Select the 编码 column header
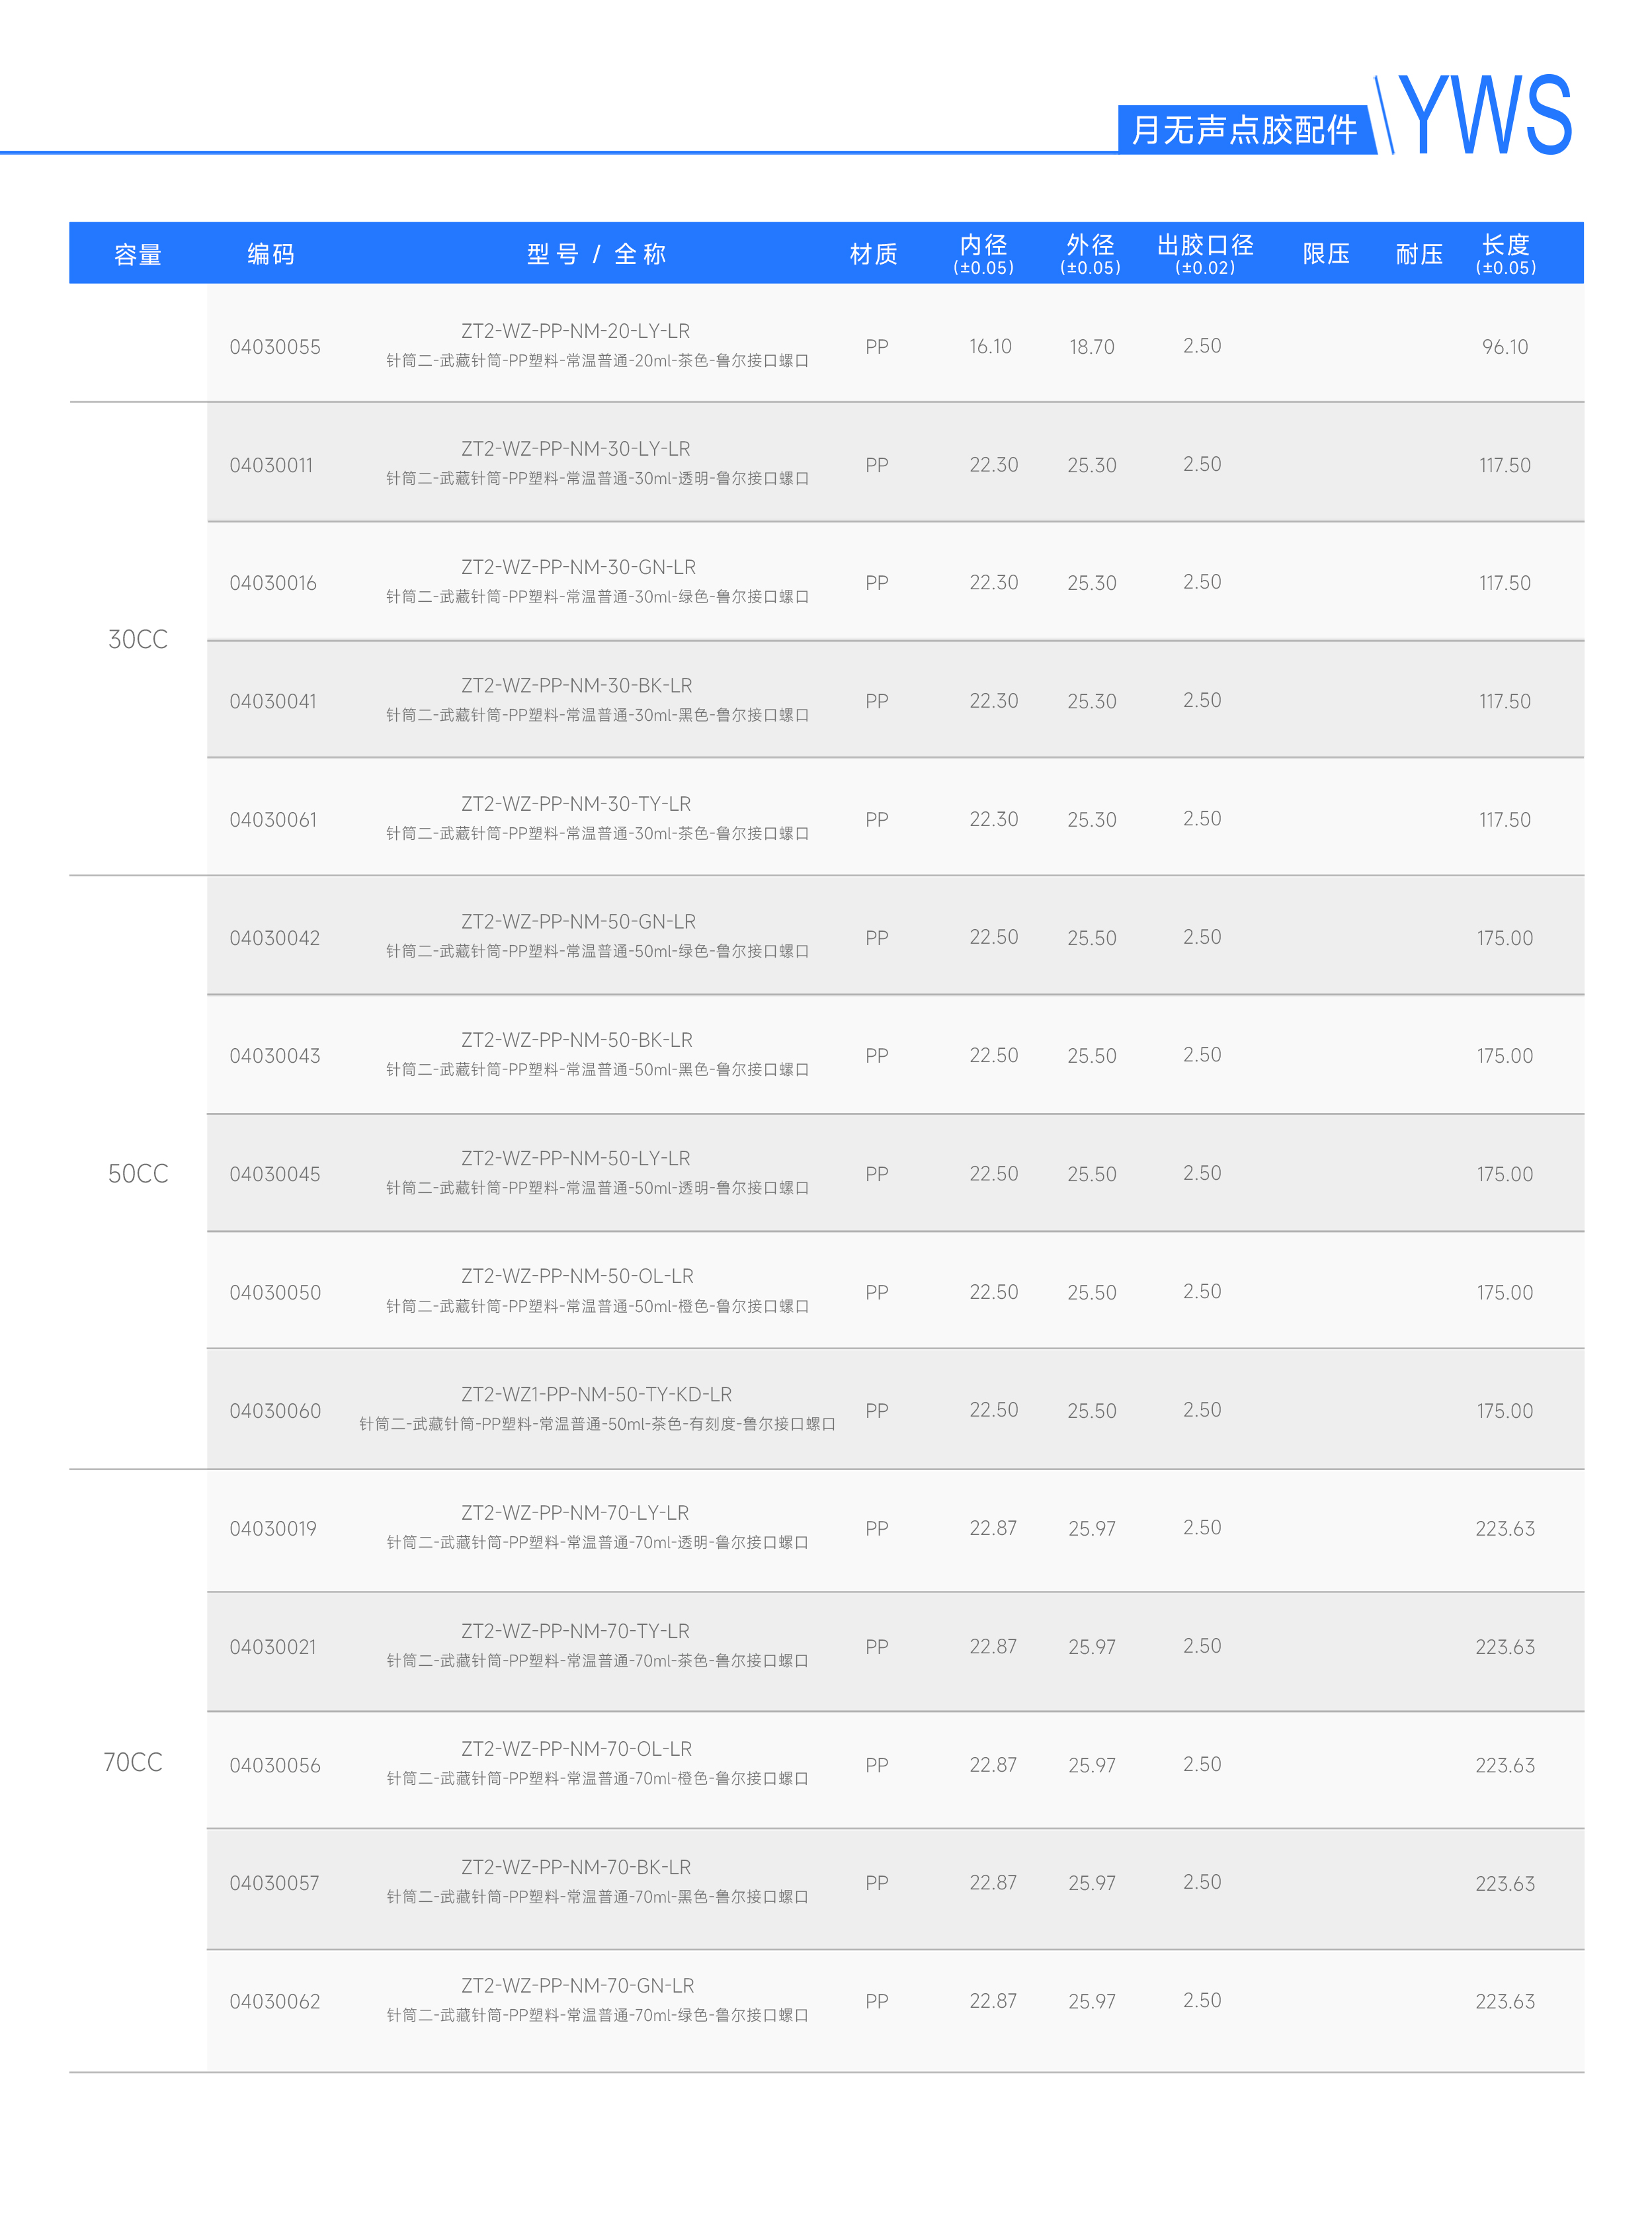The image size is (1652, 2226). pyautogui.click(x=271, y=254)
